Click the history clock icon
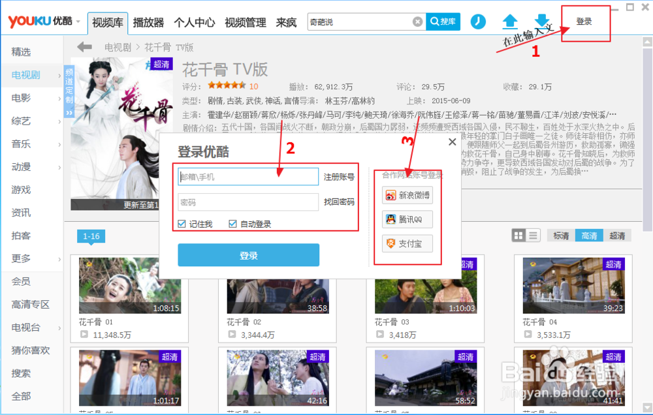Screen dimensions: 653x415 (478, 22)
